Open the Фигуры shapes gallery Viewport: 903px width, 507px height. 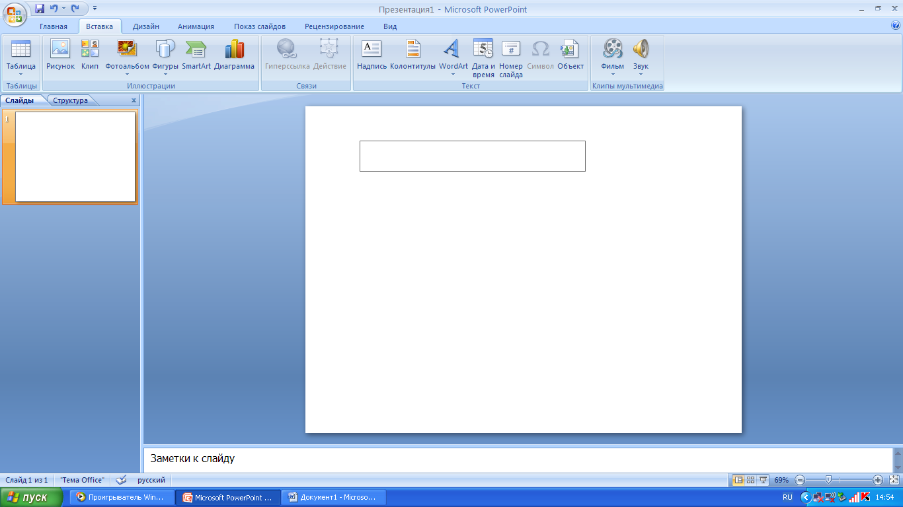tap(165, 57)
